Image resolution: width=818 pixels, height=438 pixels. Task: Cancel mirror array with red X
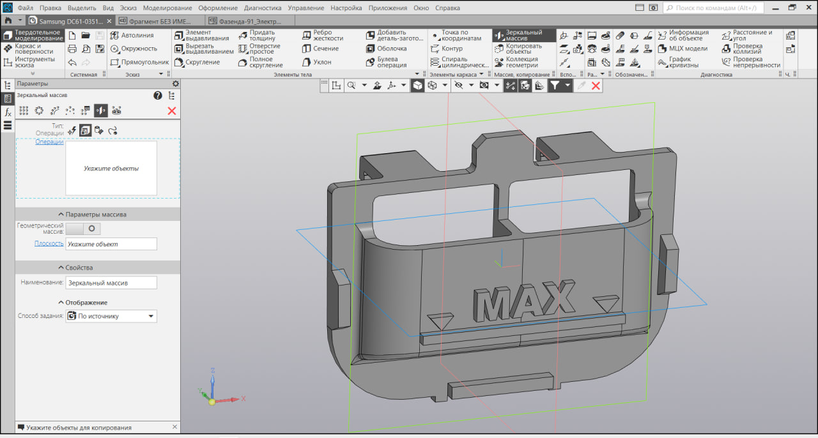point(171,110)
